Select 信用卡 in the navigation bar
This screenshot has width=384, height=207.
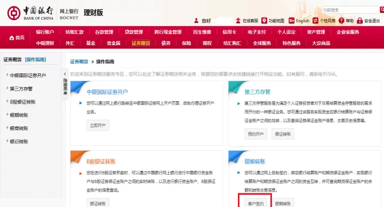click(229, 32)
